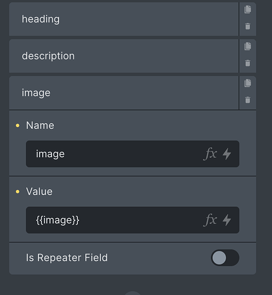The width and height of the screenshot is (272, 295).
Task: Open dynamic data bolt for Value field
Action: 227,220
